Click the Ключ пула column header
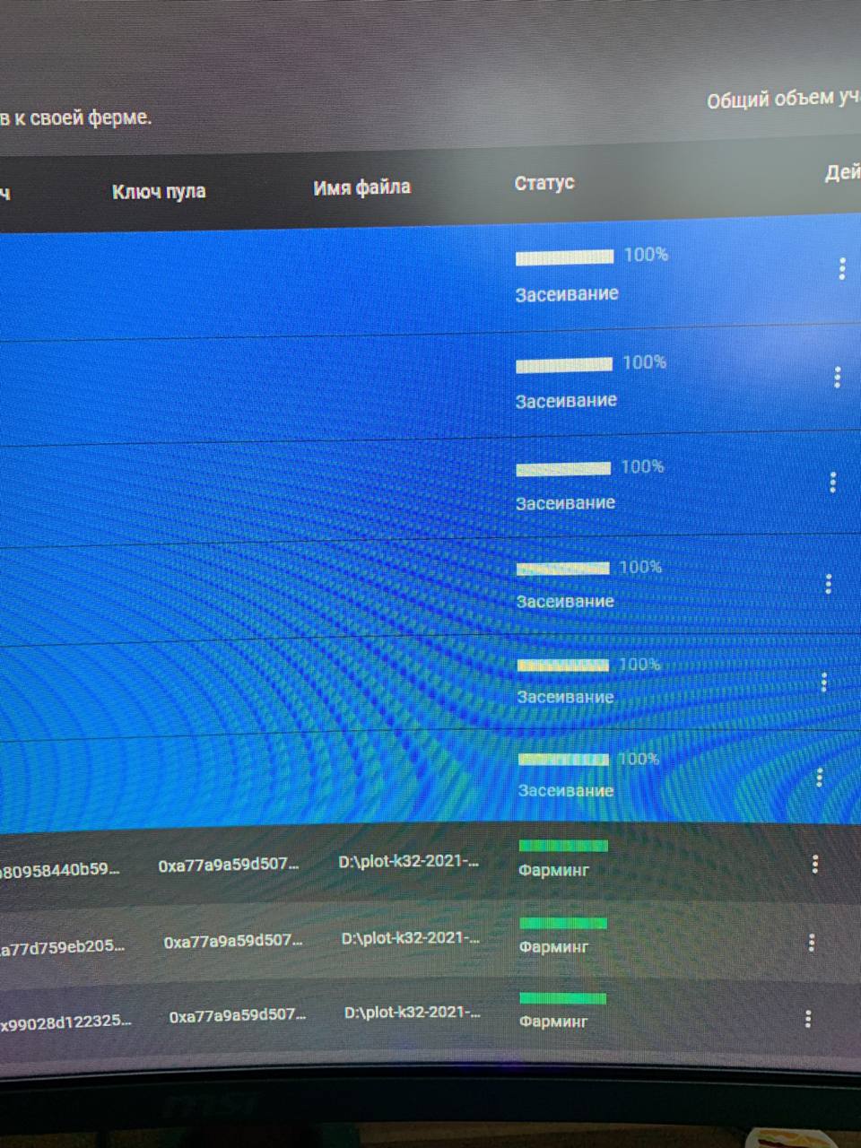 click(159, 191)
